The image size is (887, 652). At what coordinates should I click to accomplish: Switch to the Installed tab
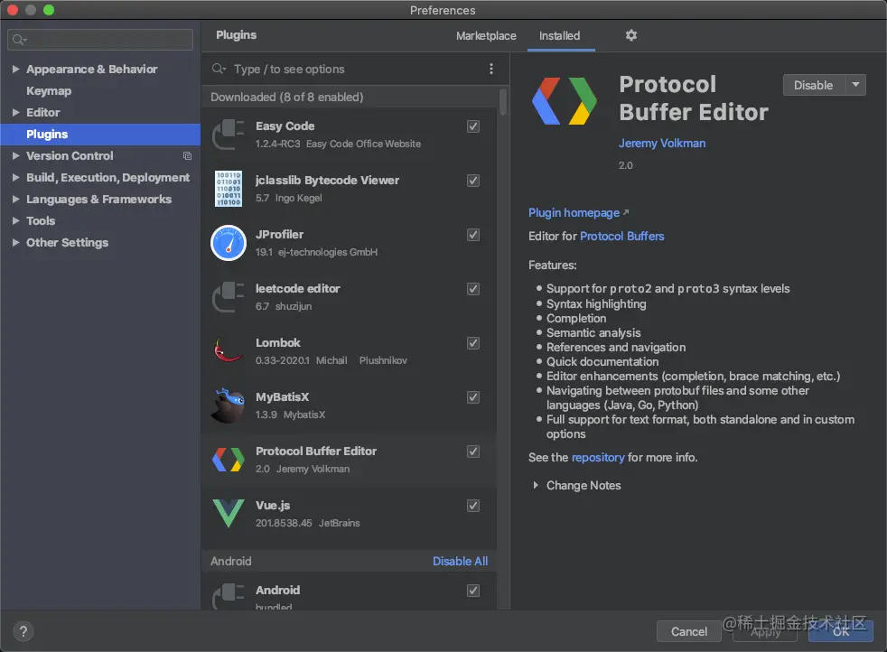(x=559, y=36)
